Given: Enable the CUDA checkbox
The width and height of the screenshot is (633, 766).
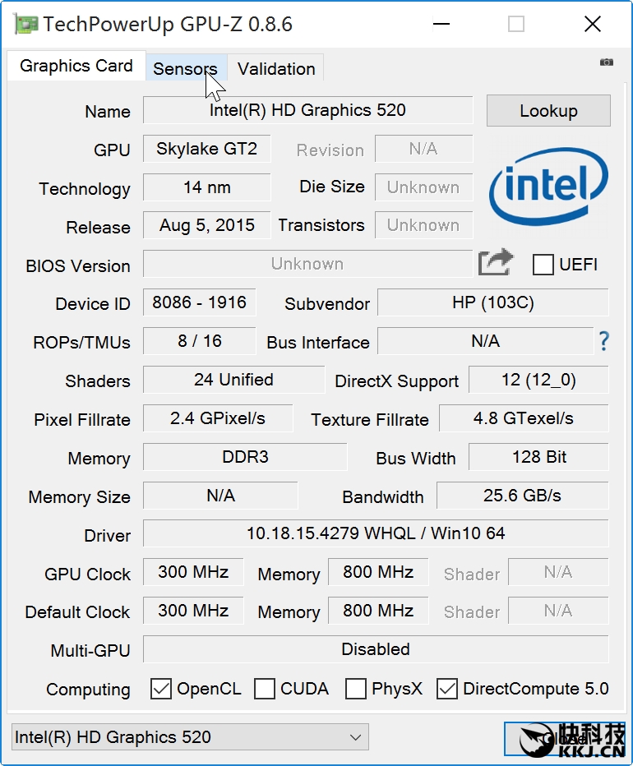Looking at the screenshot, I should [265, 689].
